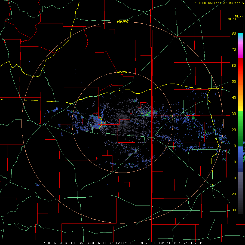Click the 40 dBZ value on the scale

pyautogui.click(x=234, y=98)
